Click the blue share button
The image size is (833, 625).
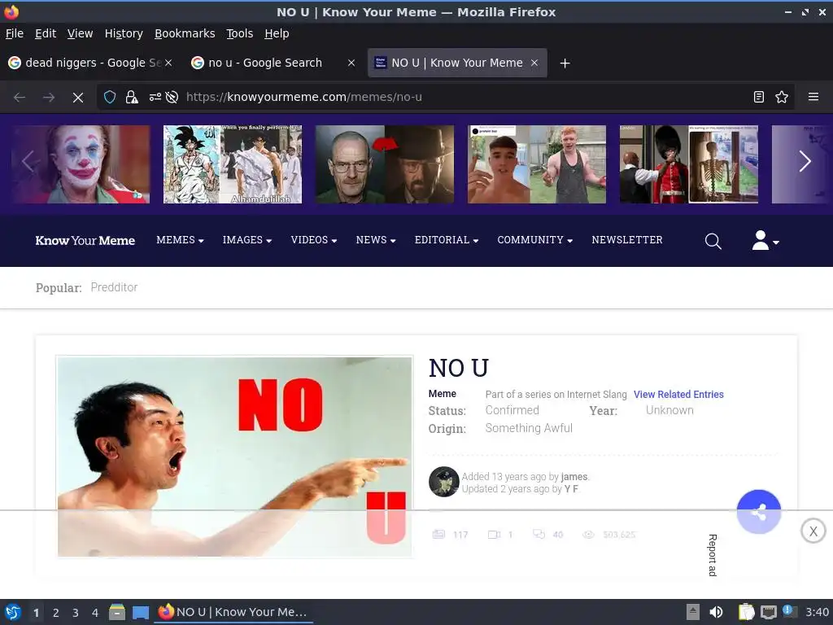tap(759, 512)
